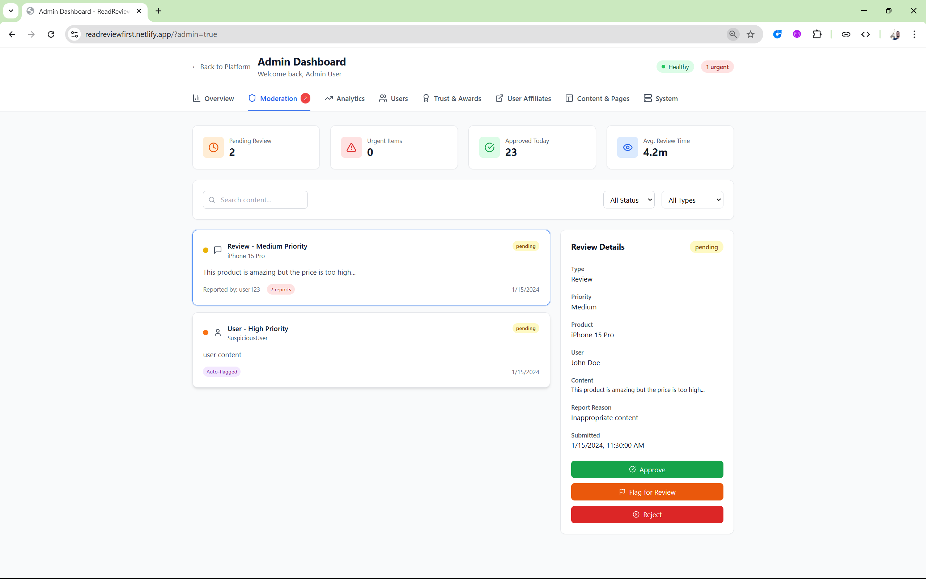Viewport: 926px width, 579px height.
Task: Open the Trust & Awards tab
Action: point(451,98)
